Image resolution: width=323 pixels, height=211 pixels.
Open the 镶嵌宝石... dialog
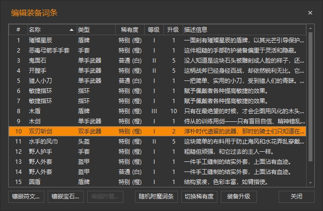click(66, 197)
